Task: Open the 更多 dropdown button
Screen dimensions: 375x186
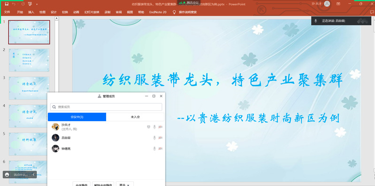Action: 124,184
